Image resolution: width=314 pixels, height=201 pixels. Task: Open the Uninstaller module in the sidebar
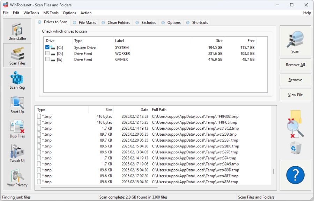click(x=17, y=31)
